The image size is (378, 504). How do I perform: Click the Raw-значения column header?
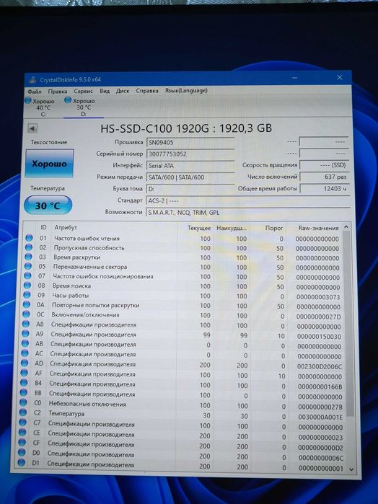318,228
